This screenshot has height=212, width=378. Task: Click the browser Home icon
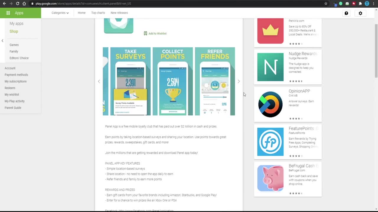click(24, 4)
